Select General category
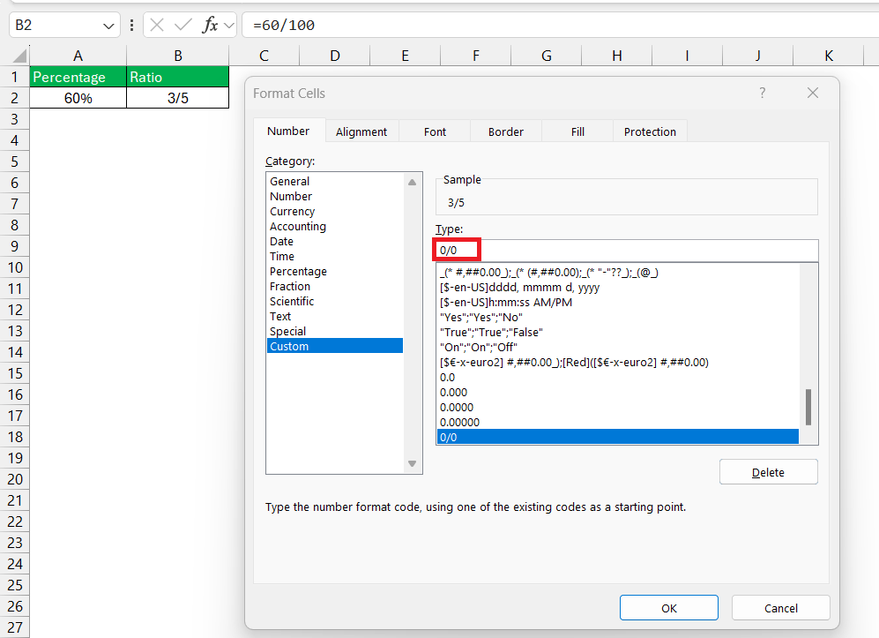 point(335,181)
